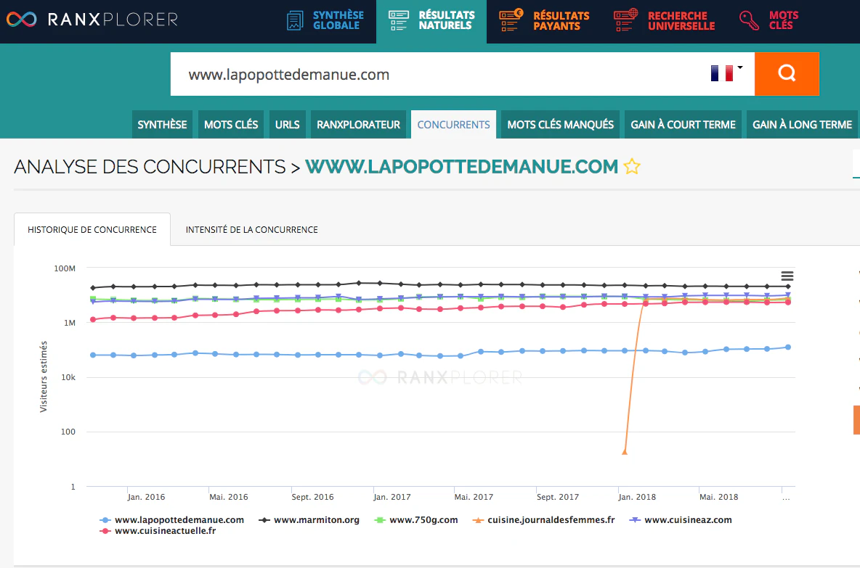860x568 pixels.
Task: Switch to the Mots Clés sub-tab
Action: pos(231,124)
